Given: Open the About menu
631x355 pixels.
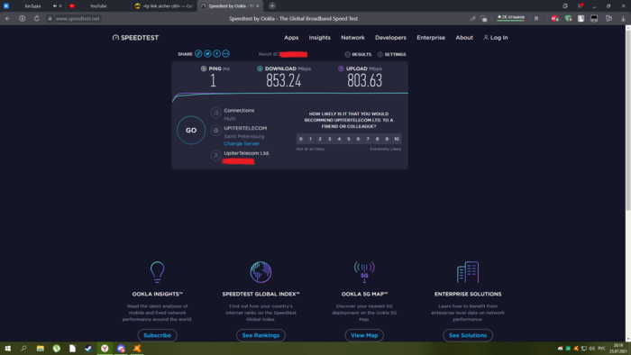Looking at the screenshot, I should click(x=464, y=37).
